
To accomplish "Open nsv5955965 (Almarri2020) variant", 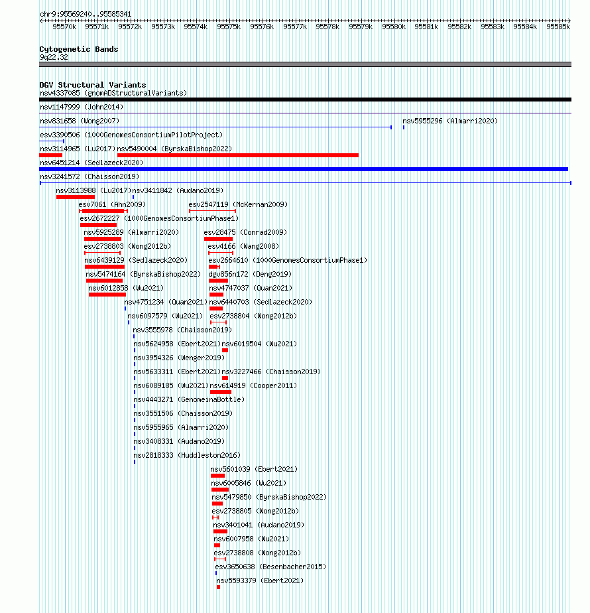I will pos(181,427).
